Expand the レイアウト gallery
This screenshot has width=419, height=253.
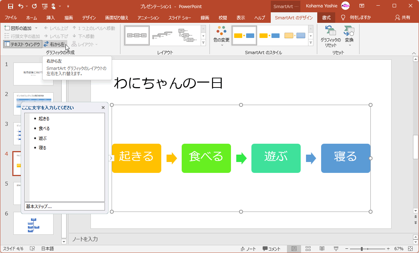[203, 42]
